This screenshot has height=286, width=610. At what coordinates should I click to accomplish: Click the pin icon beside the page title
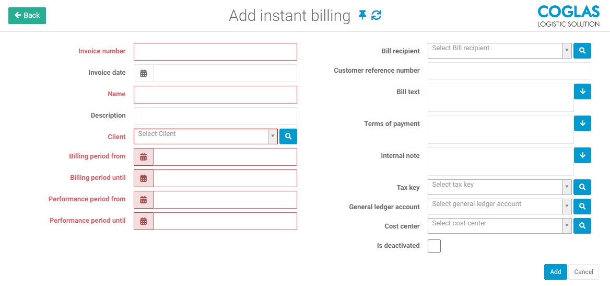362,16
